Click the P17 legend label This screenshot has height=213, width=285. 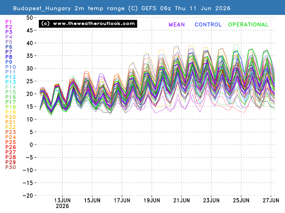pyautogui.click(x=11, y=102)
